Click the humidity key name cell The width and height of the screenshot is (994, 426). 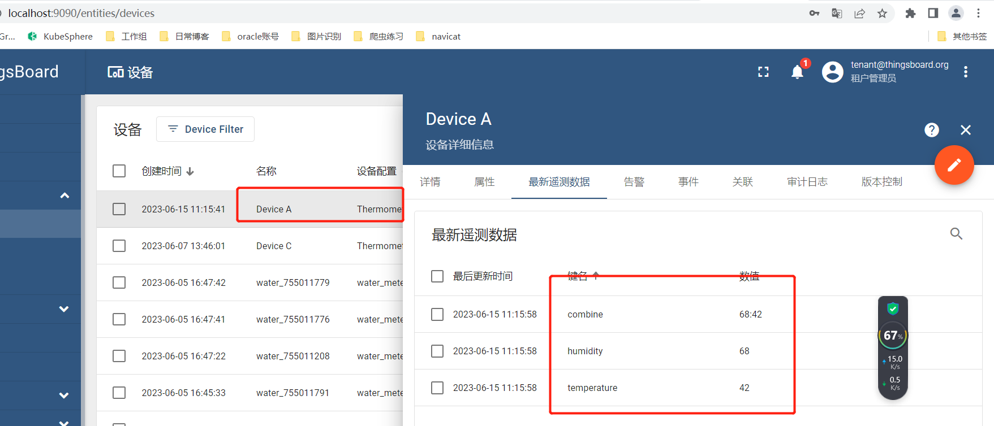point(585,351)
